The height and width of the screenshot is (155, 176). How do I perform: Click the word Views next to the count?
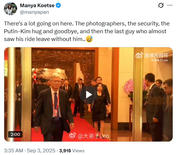tap(78, 151)
